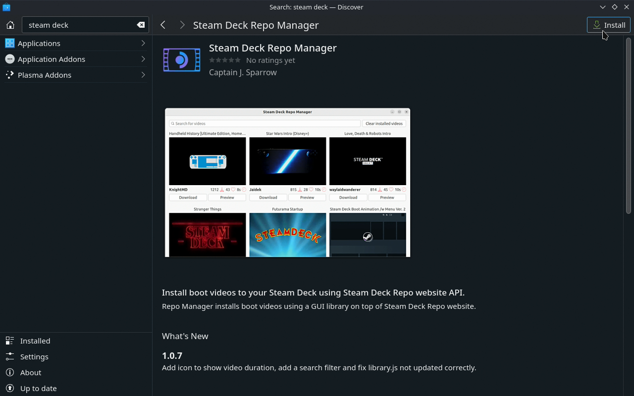Image resolution: width=634 pixels, height=396 pixels.
Task: Click the Applications category icon
Action: (x=9, y=43)
